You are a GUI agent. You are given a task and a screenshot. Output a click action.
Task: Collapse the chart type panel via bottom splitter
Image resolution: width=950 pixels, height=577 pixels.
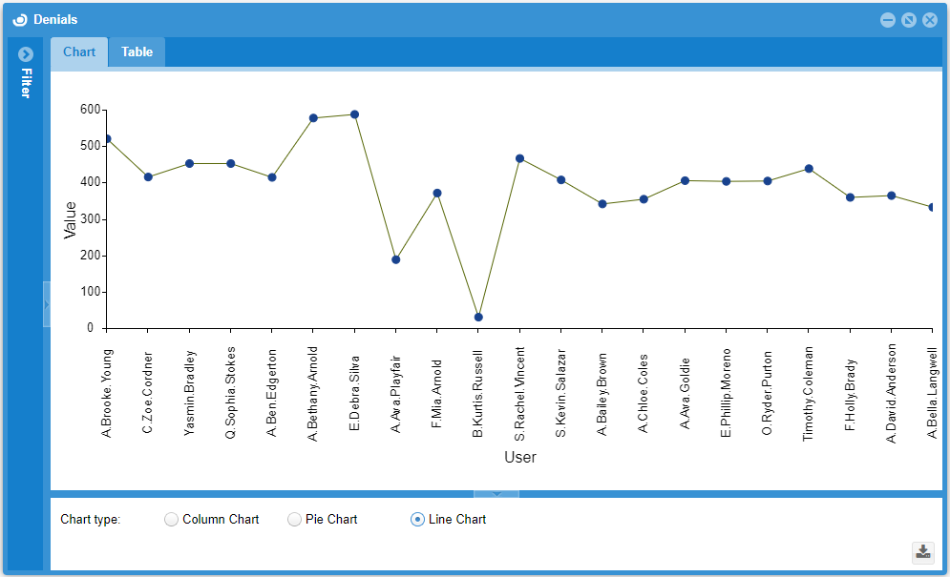tap(496, 493)
